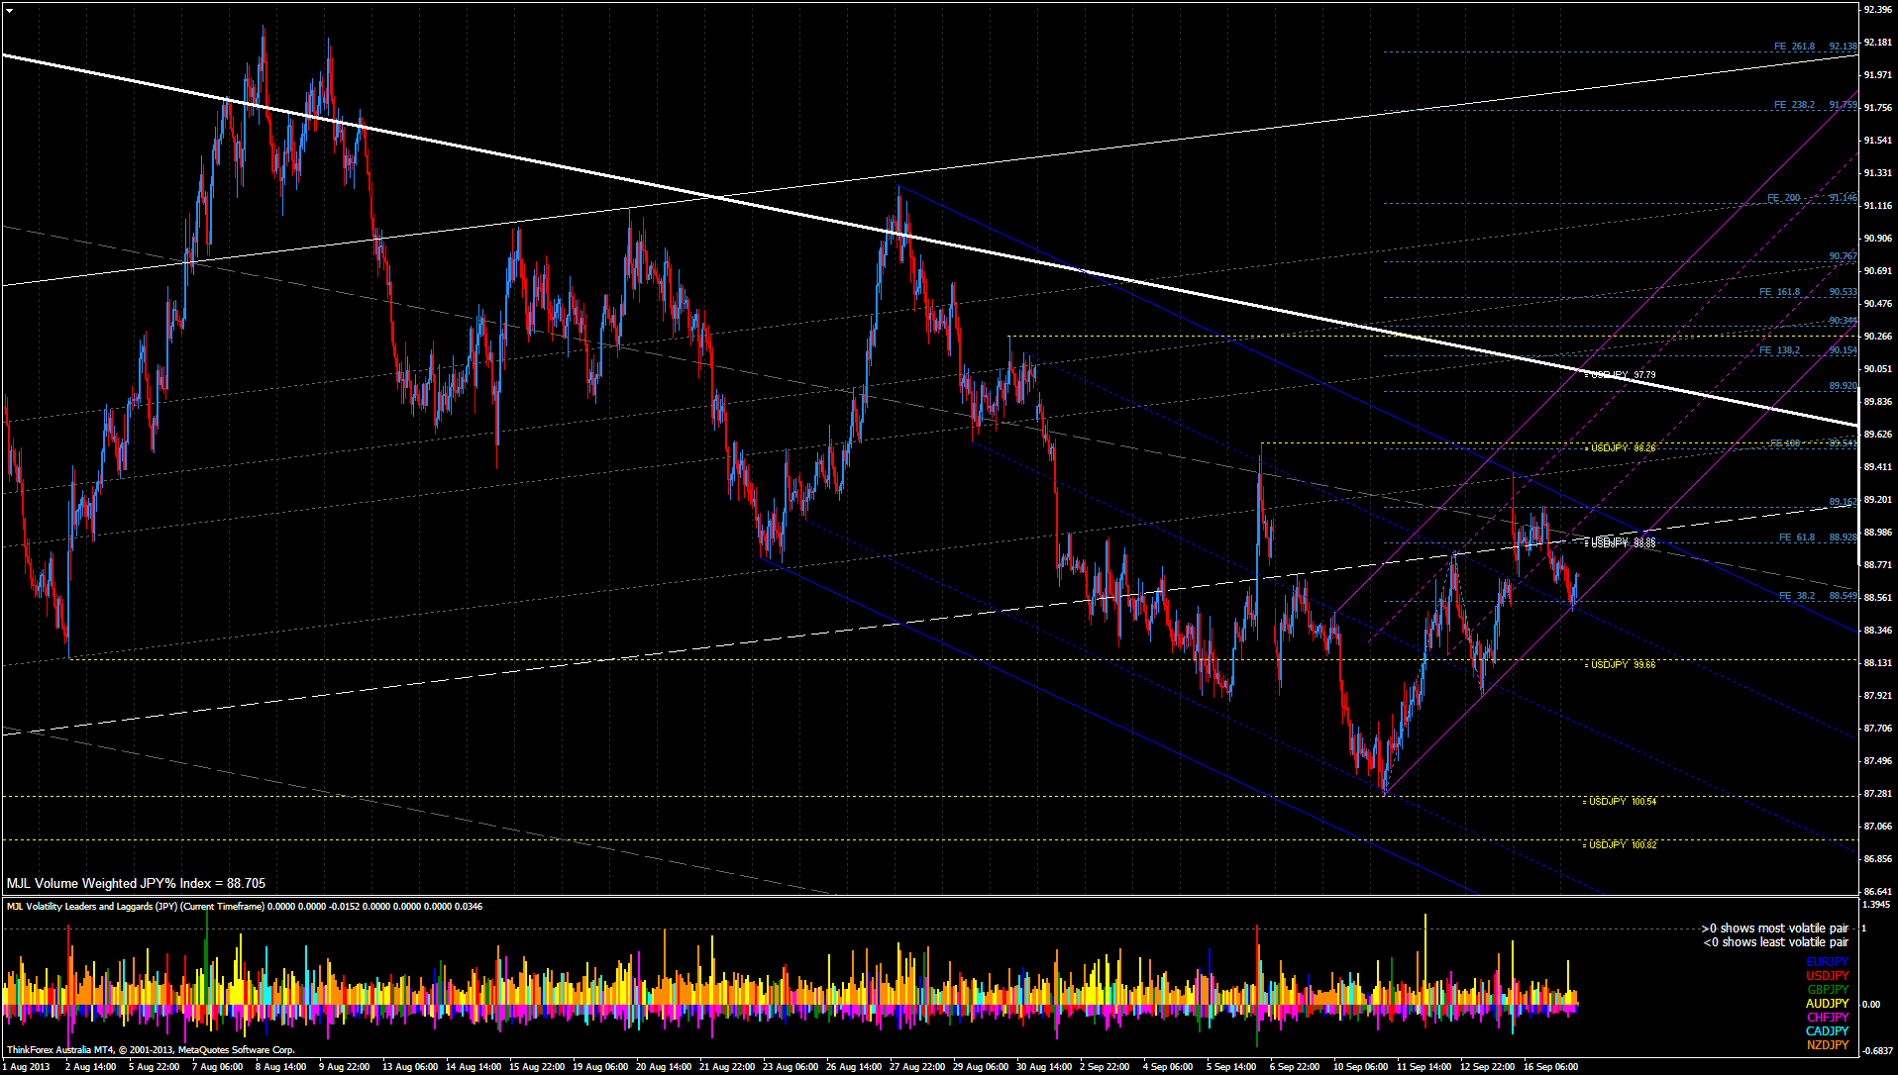
Task: Click the 88.131 price scale value
Action: [1878, 663]
